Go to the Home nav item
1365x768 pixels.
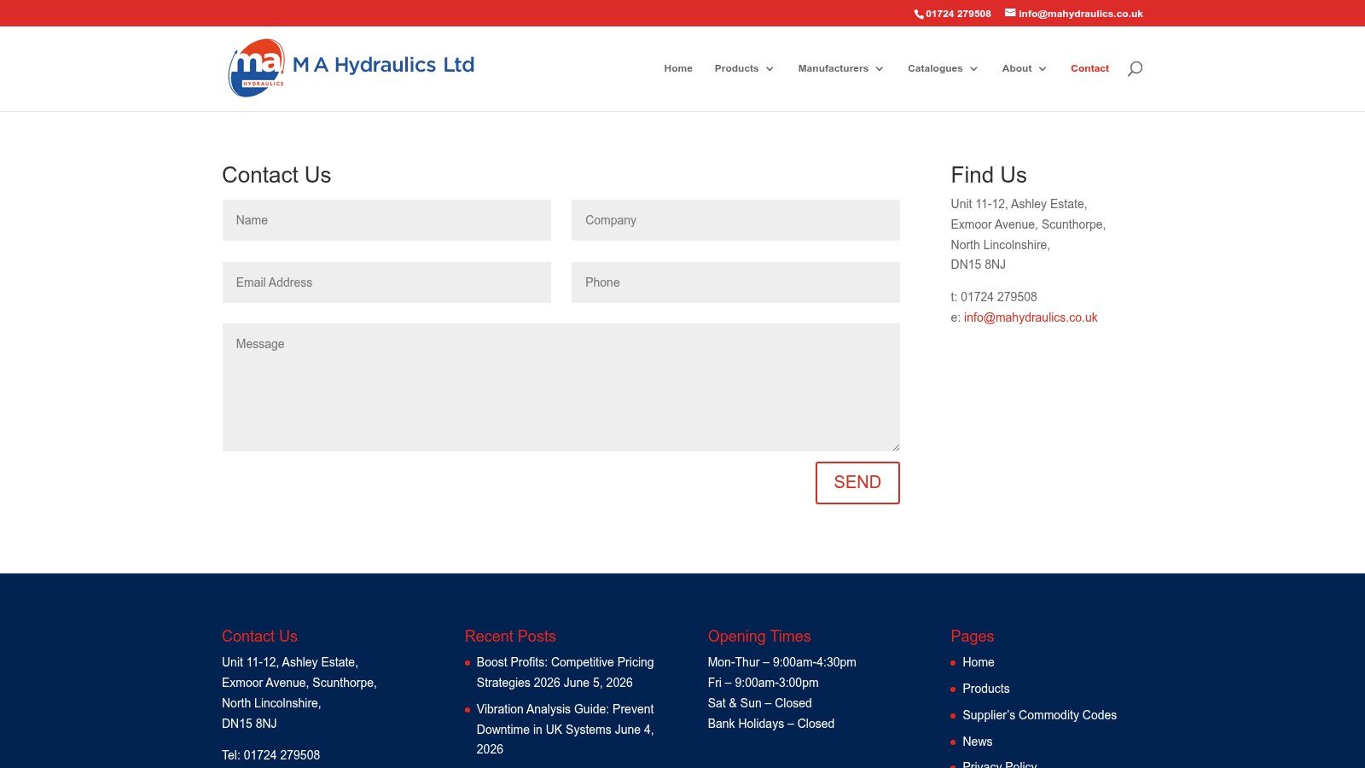point(678,68)
